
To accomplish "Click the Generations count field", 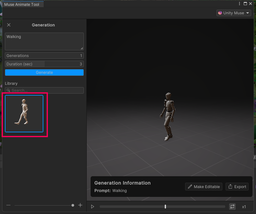I will pyautogui.click(x=44, y=56).
